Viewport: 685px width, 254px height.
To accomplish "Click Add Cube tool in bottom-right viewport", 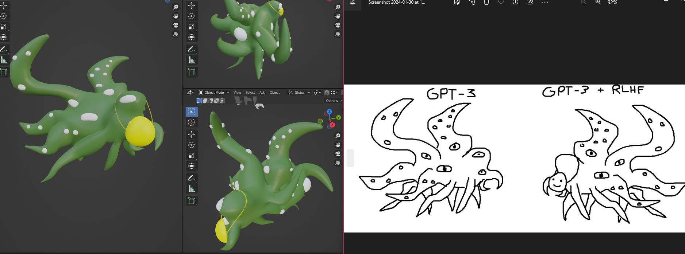I will tap(192, 200).
